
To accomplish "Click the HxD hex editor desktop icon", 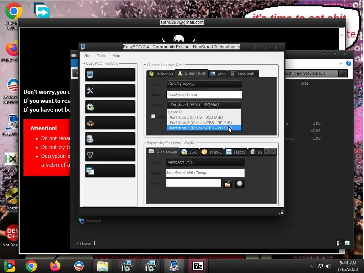I will (x=11, y=163).
